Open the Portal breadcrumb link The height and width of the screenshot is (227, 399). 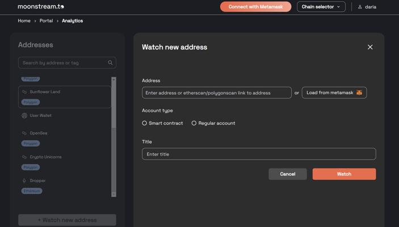pos(47,21)
